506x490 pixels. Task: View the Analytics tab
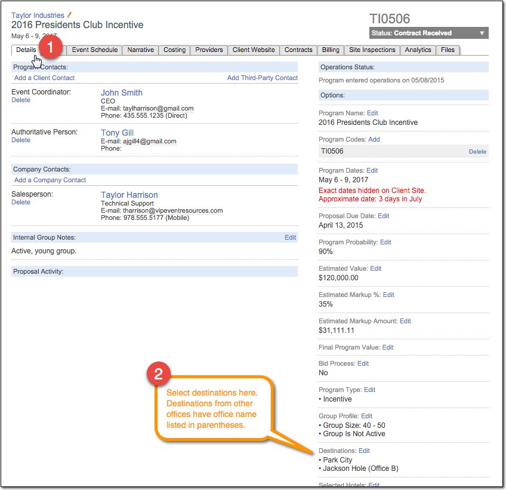(418, 50)
